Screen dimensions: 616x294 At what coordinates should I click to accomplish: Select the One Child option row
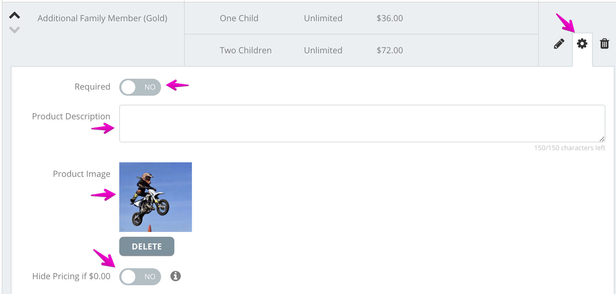361,18
